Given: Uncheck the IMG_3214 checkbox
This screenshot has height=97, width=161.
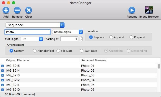Looking at the screenshot, I should [x=3, y=71].
